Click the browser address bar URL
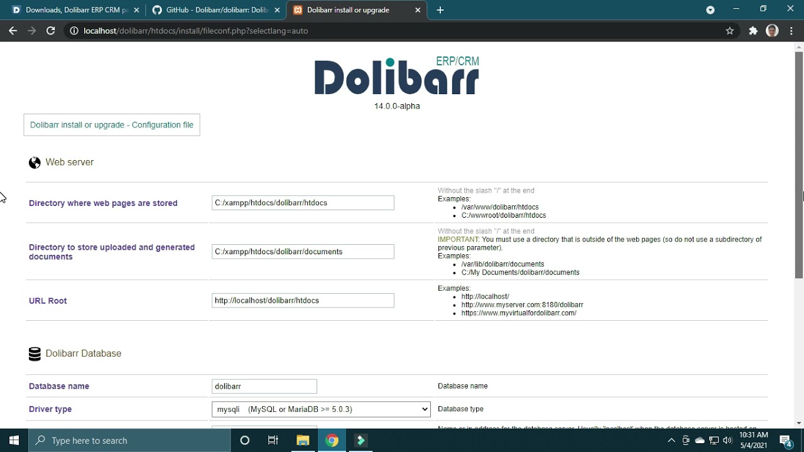 [x=195, y=31]
